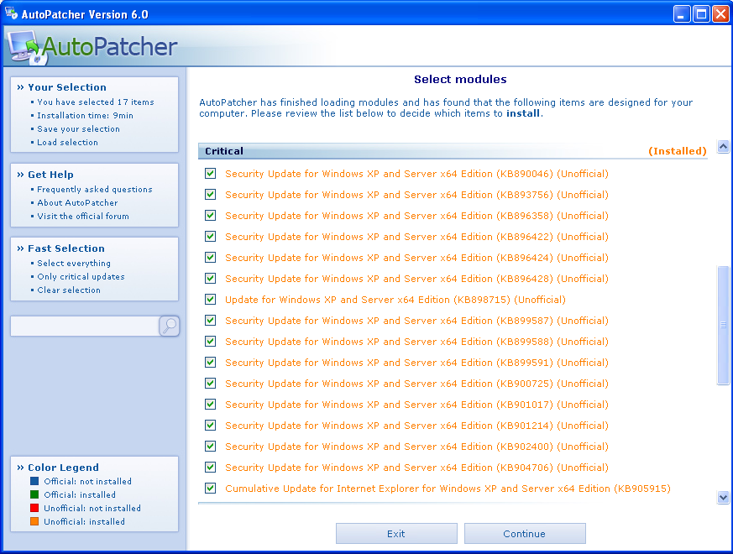Image resolution: width=733 pixels, height=554 pixels.
Task: Uncheck the KB893756 security update
Action: coord(211,195)
